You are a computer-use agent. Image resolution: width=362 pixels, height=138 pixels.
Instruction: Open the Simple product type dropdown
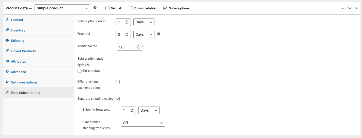click(x=62, y=8)
